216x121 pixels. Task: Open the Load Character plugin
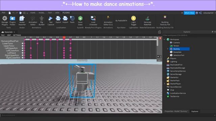[93, 21]
